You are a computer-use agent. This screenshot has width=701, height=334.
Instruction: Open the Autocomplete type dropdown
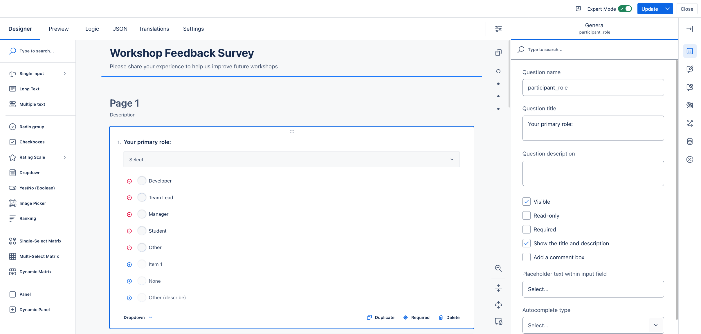pyautogui.click(x=593, y=325)
